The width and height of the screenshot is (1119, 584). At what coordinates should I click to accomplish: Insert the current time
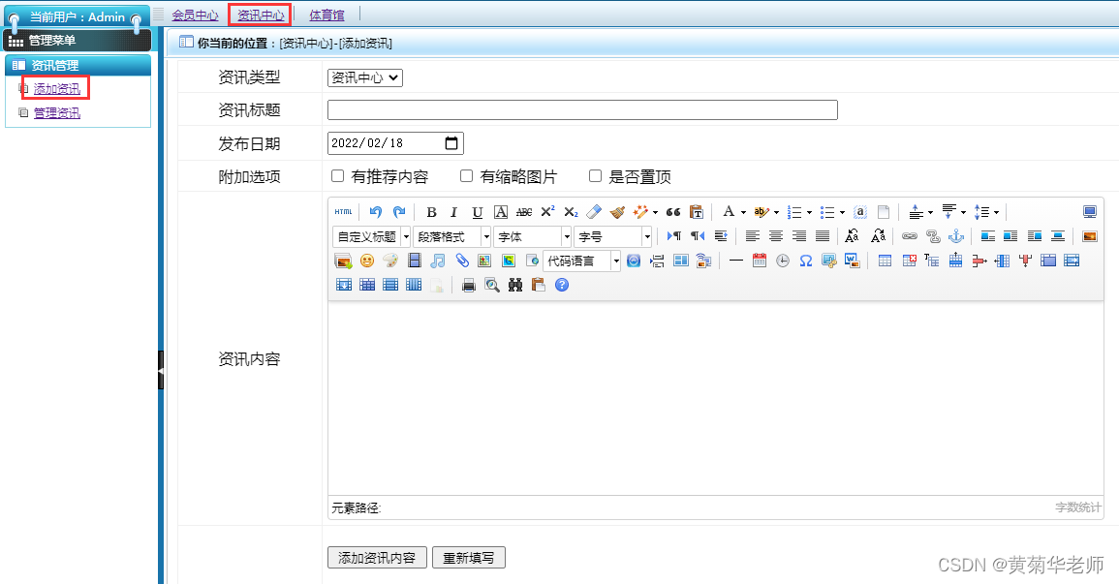(783, 261)
